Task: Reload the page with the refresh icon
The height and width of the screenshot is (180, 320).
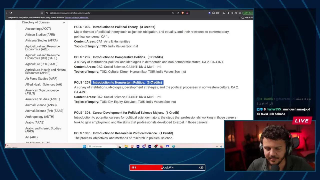Action: tap(11, 13)
